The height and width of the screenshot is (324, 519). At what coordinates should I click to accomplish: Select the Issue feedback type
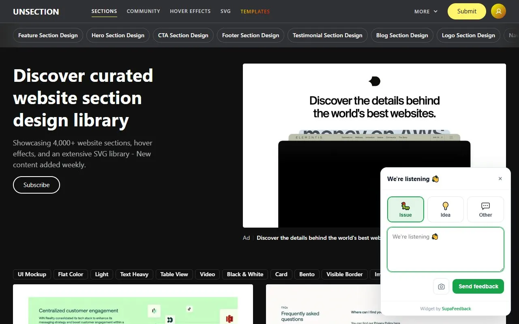405,209
